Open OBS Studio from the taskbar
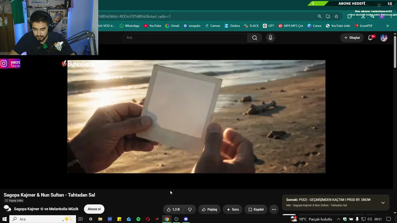Image resolution: width=397 pixels, height=223 pixels. (176, 219)
